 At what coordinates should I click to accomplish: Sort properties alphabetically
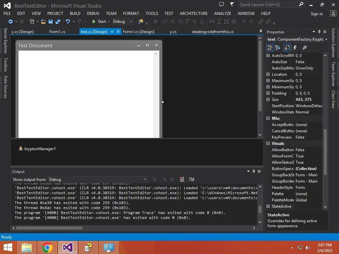(278, 48)
